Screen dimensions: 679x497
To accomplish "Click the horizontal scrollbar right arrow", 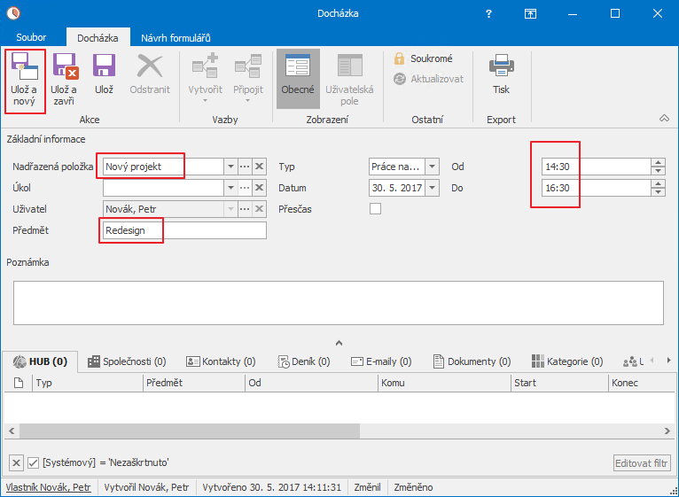I will coord(667,431).
